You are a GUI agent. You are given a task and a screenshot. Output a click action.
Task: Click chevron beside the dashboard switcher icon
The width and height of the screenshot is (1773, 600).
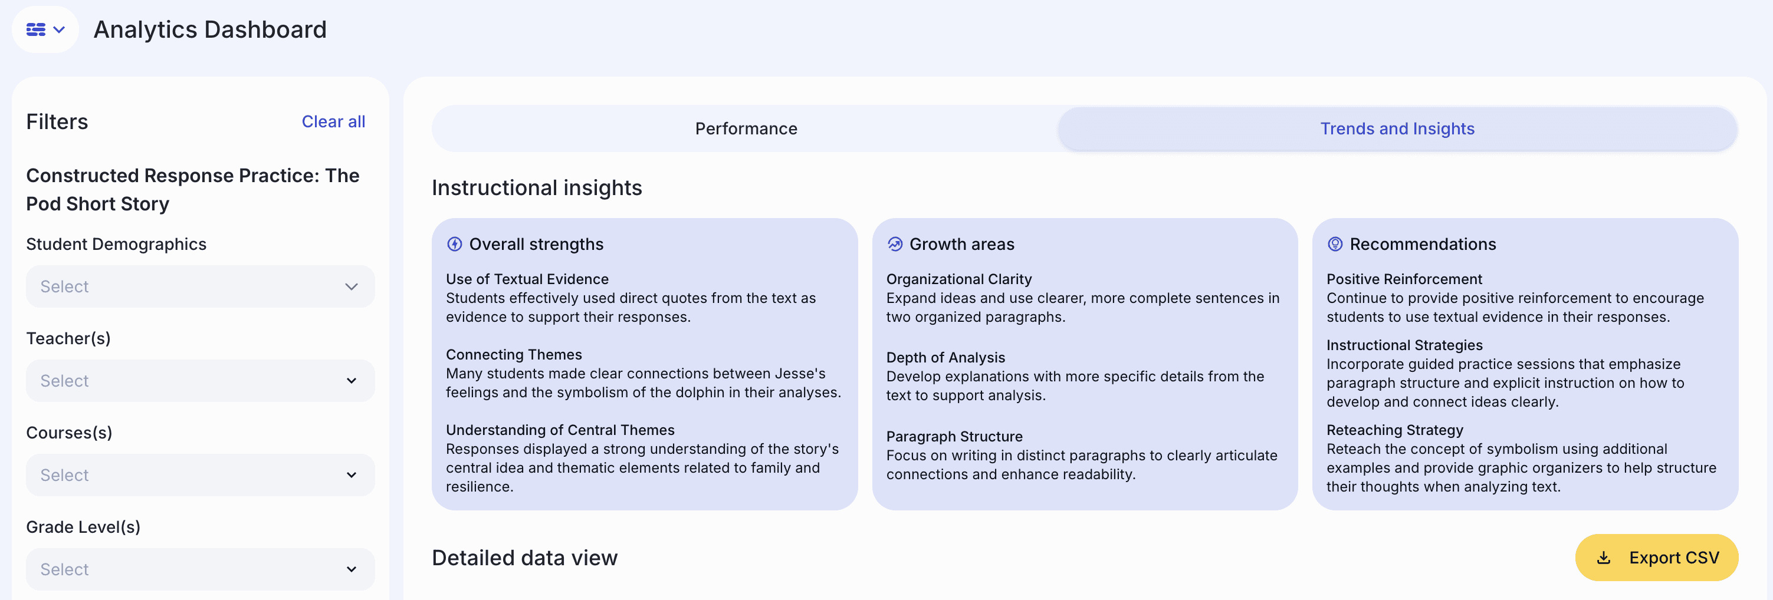coord(59,29)
